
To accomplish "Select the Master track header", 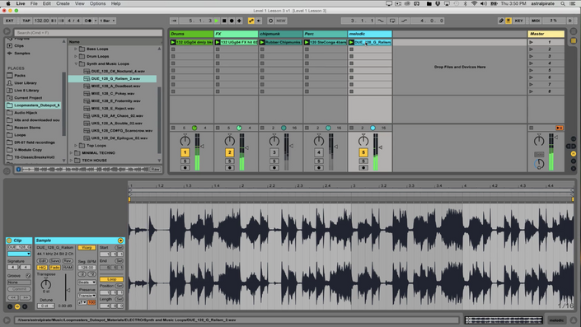I will (x=546, y=34).
